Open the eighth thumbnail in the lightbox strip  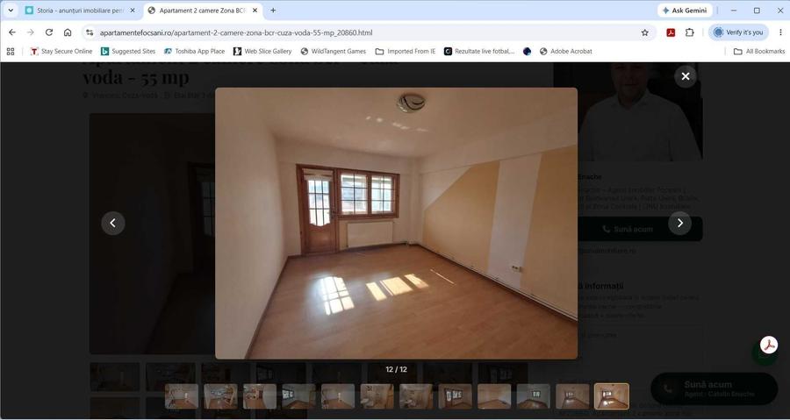pyautogui.click(x=456, y=396)
